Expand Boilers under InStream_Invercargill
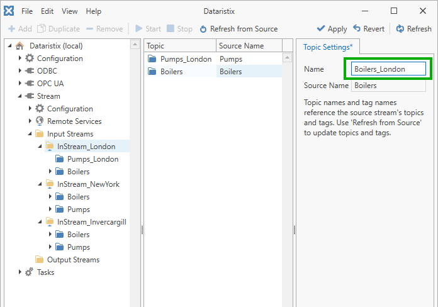The image size is (438, 307). point(50,234)
